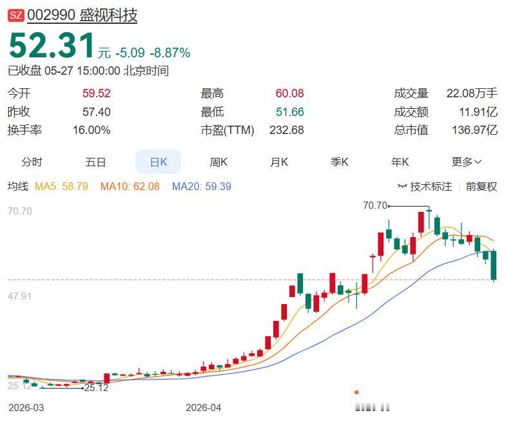Click the 成交量 value 22.08万手
The height and width of the screenshot is (422, 506).
(x=472, y=93)
